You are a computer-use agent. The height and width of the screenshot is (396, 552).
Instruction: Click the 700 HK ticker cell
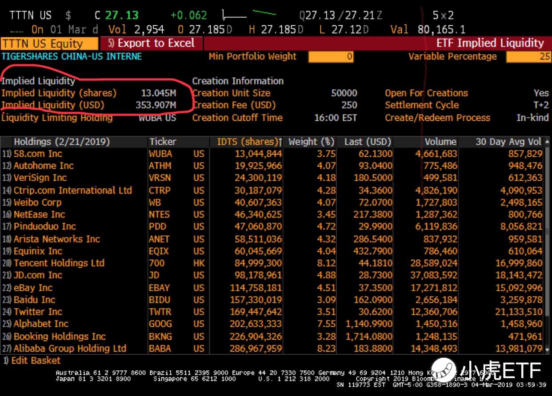click(176, 263)
